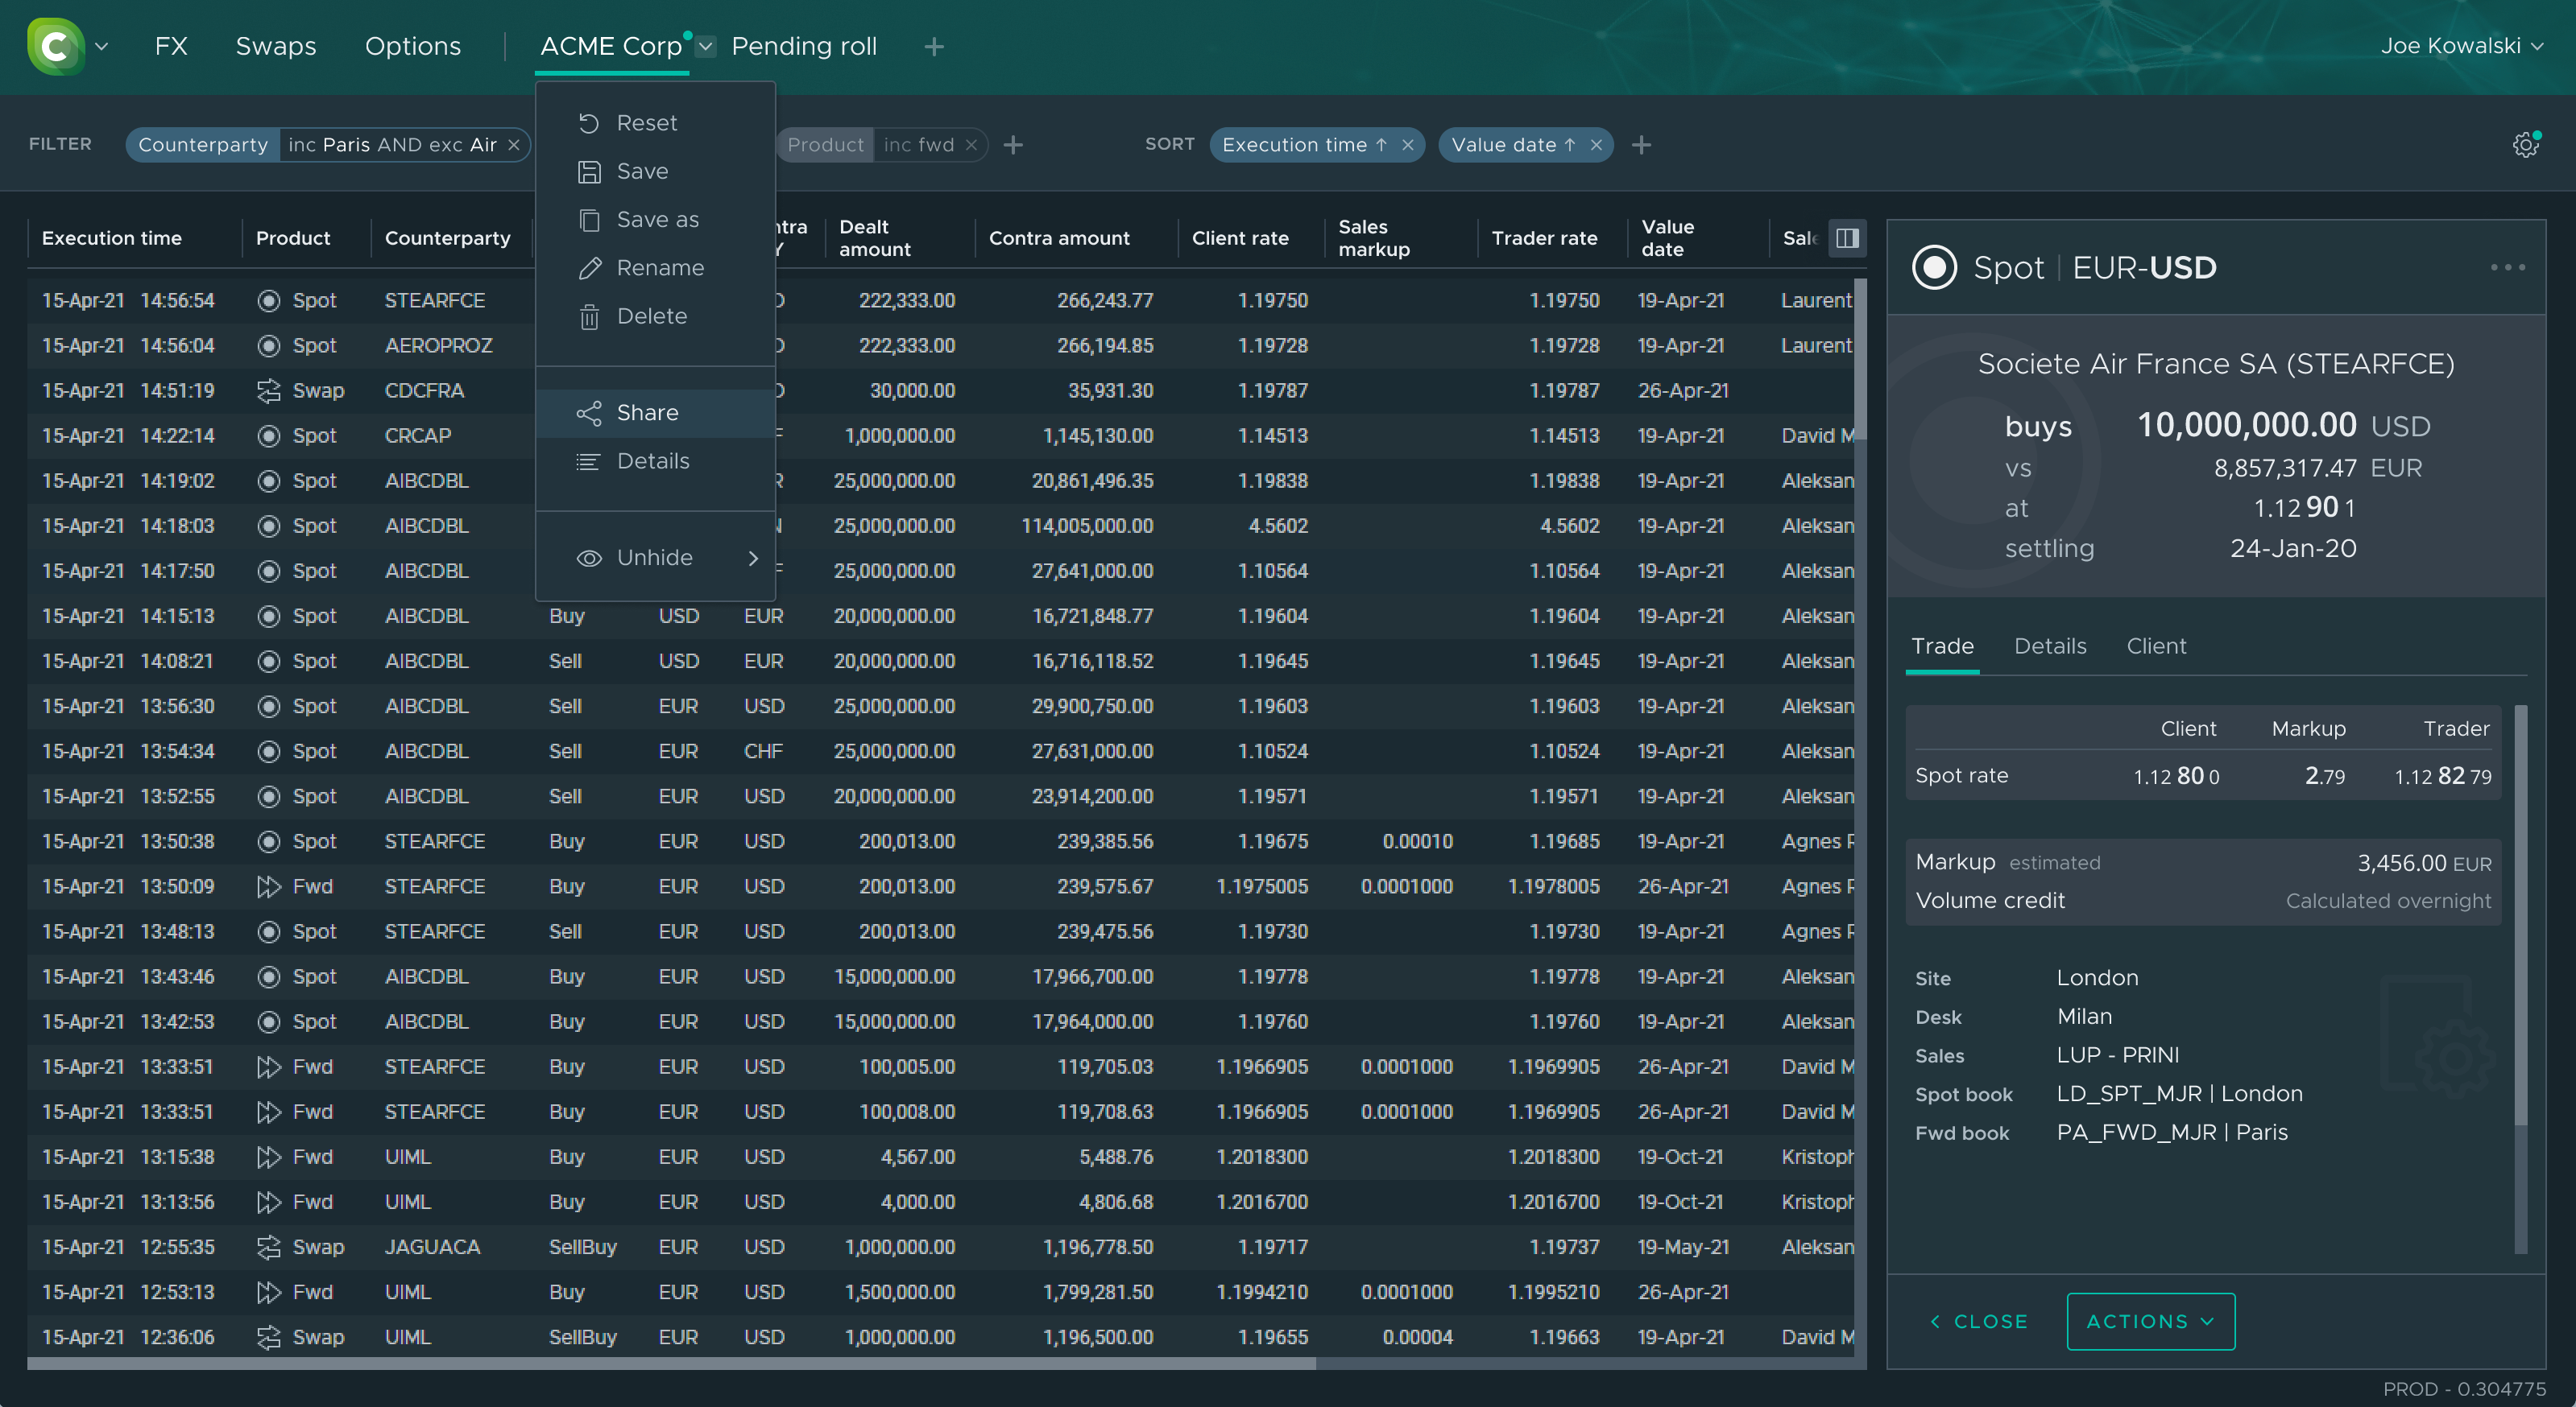Select the Spot radio indicator in ticket header
The height and width of the screenshot is (1407, 2576).
[1934, 266]
